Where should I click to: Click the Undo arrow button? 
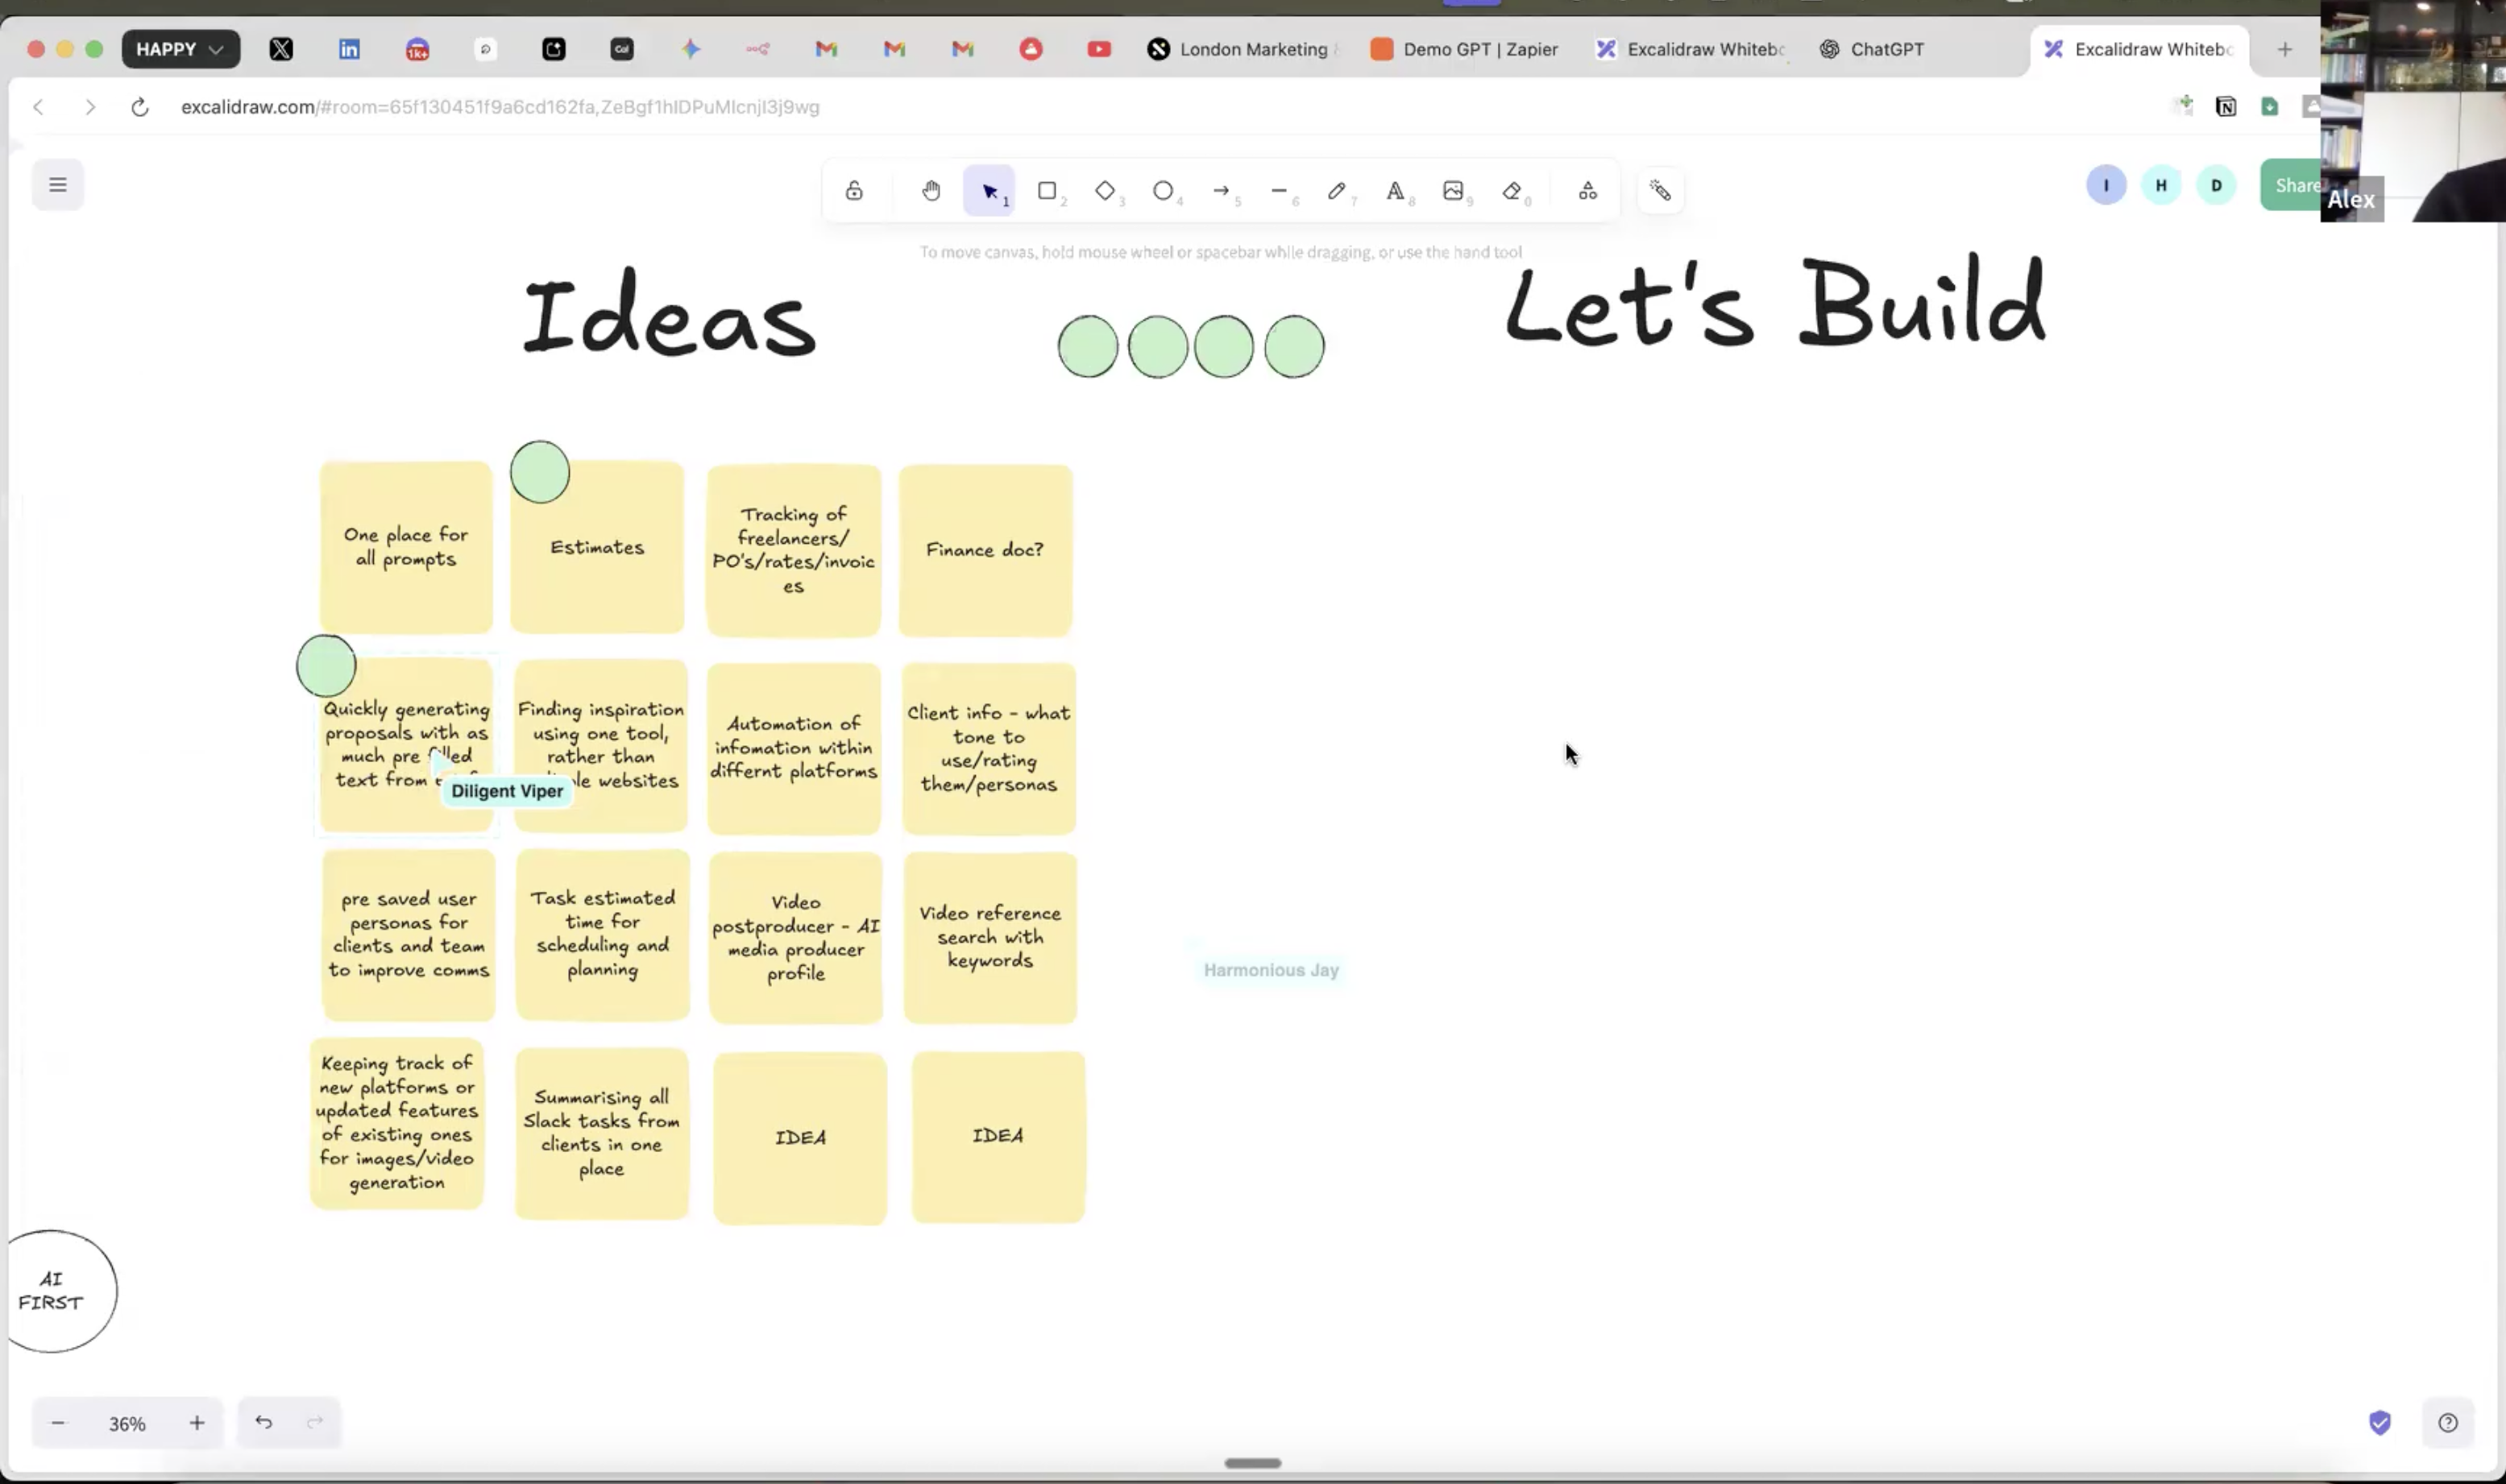click(x=264, y=1422)
